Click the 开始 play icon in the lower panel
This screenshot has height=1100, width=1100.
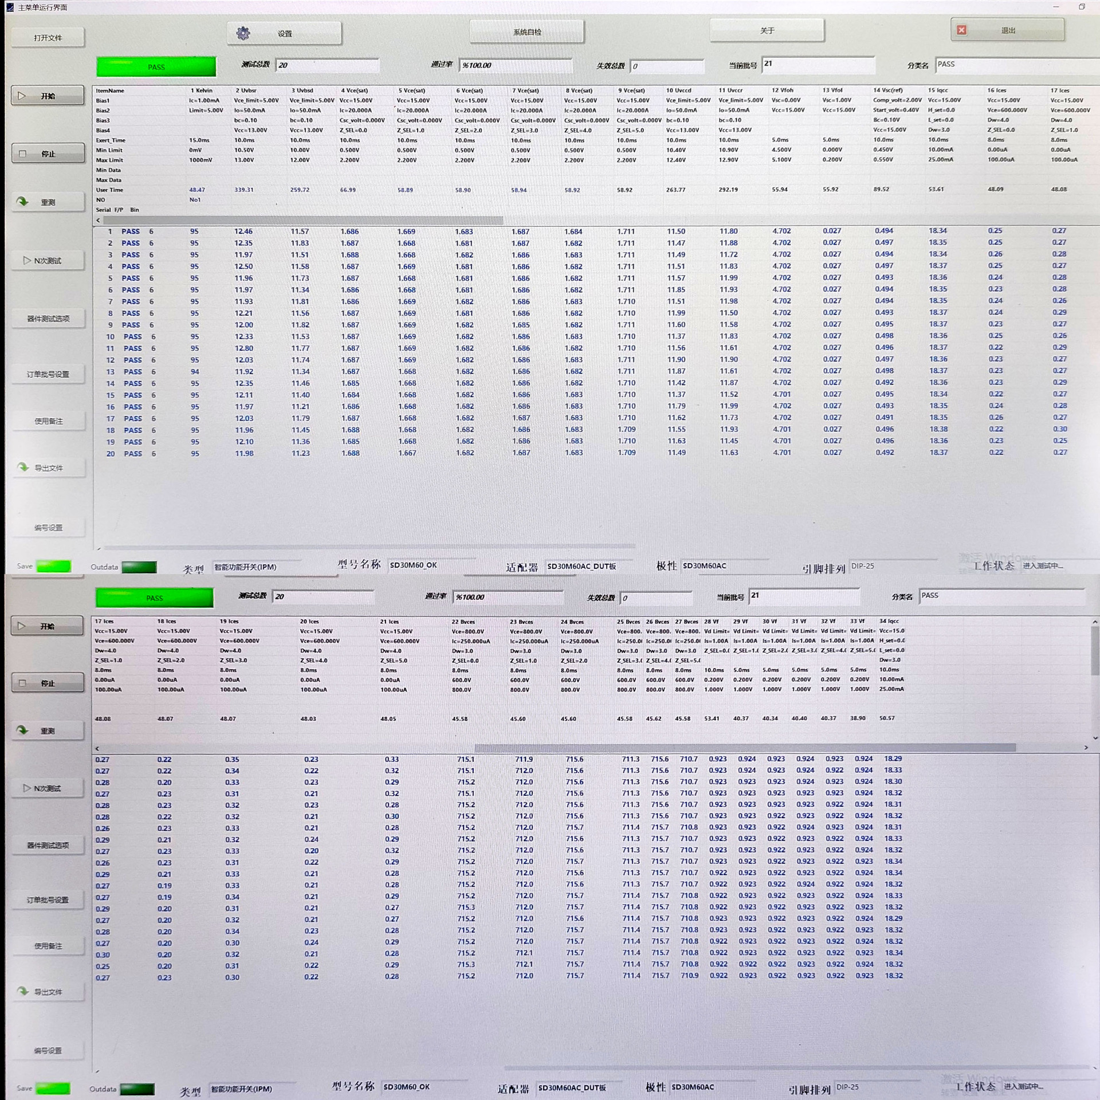coord(22,626)
